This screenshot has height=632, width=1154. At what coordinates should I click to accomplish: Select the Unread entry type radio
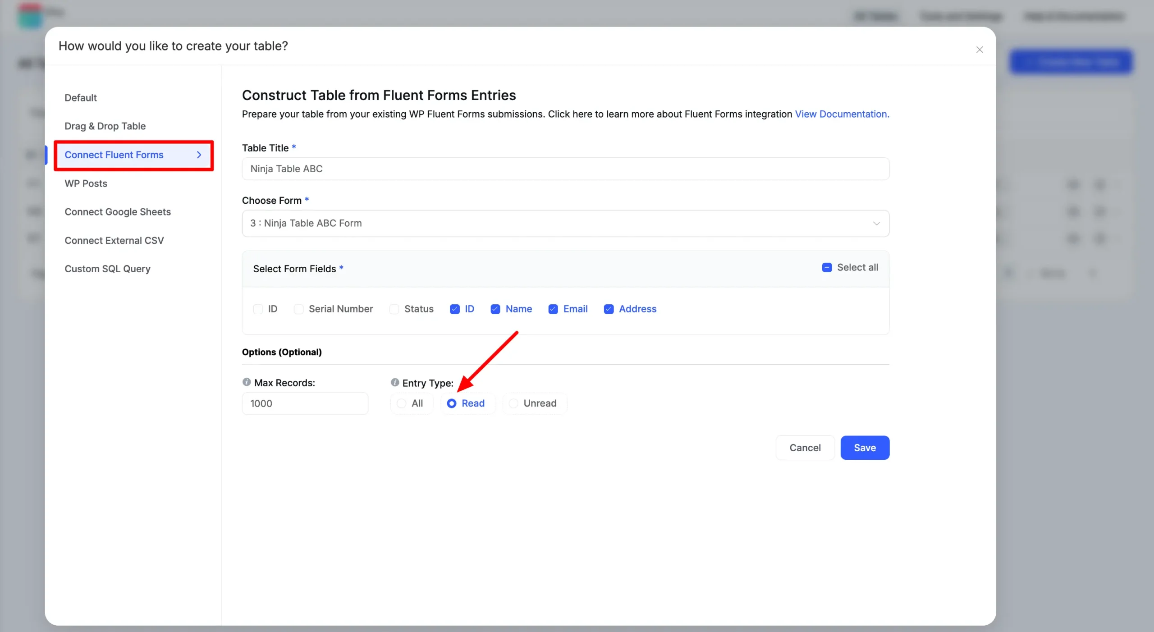(x=513, y=403)
